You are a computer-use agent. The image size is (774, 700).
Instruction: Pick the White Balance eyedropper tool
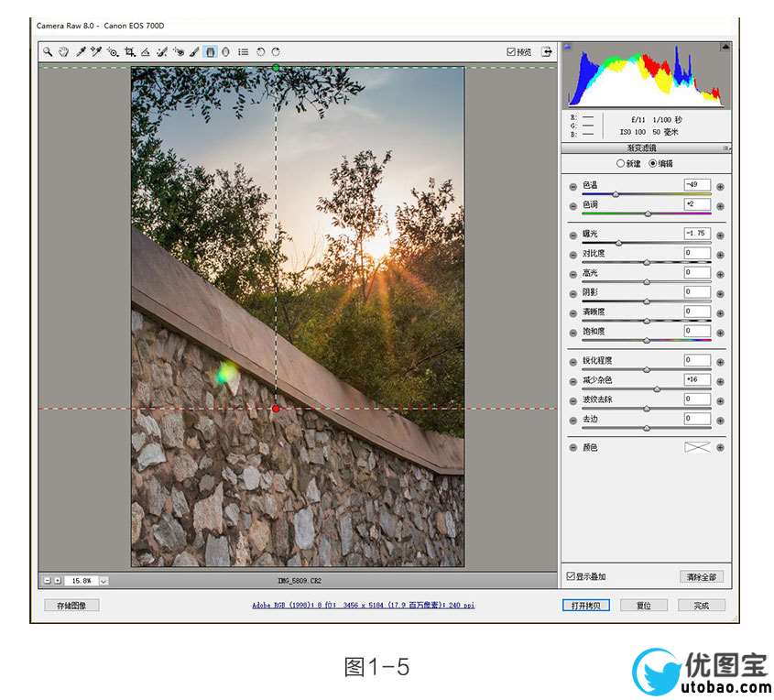(x=82, y=52)
